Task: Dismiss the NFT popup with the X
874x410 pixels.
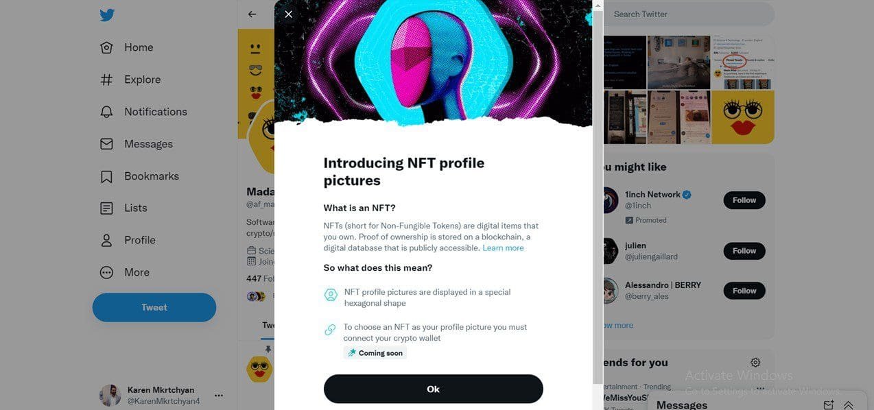Action: click(x=288, y=14)
